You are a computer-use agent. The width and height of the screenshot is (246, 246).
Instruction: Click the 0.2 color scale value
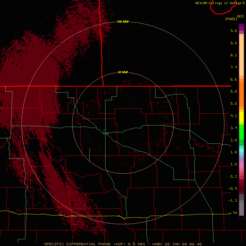(234, 177)
